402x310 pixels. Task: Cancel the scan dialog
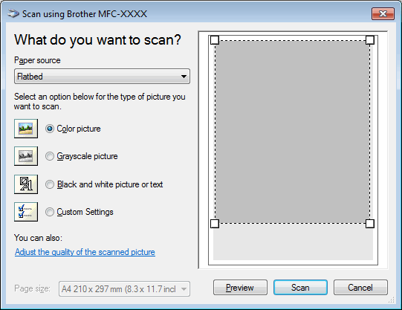[360, 288]
